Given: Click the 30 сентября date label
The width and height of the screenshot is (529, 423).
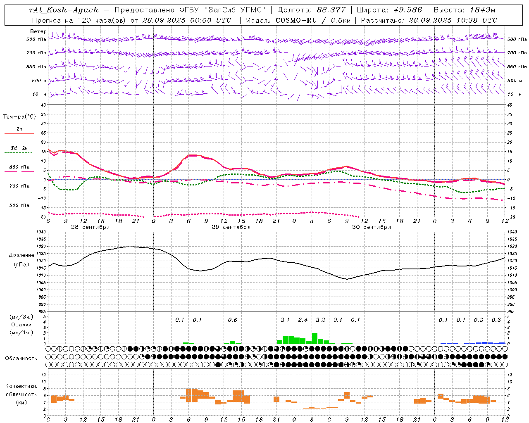Looking at the screenshot, I should click(x=371, y=227).
